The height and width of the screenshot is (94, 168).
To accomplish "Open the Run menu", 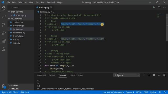I will (x=43, y=2).
